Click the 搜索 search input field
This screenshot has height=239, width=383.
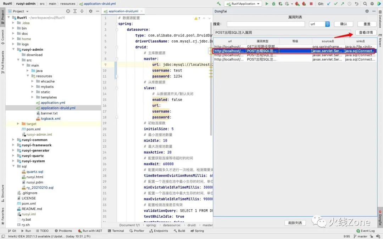tap(266, 24)
